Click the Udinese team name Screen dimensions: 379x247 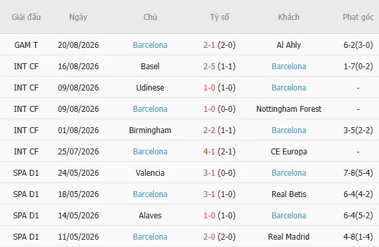tap(150, 87)
